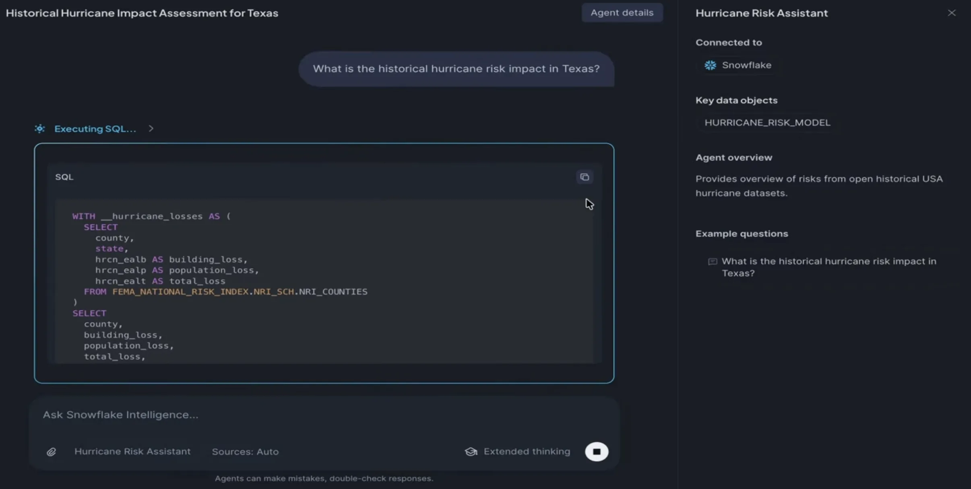
Task: Click the SQL code block header label
Action: [64, 177]
